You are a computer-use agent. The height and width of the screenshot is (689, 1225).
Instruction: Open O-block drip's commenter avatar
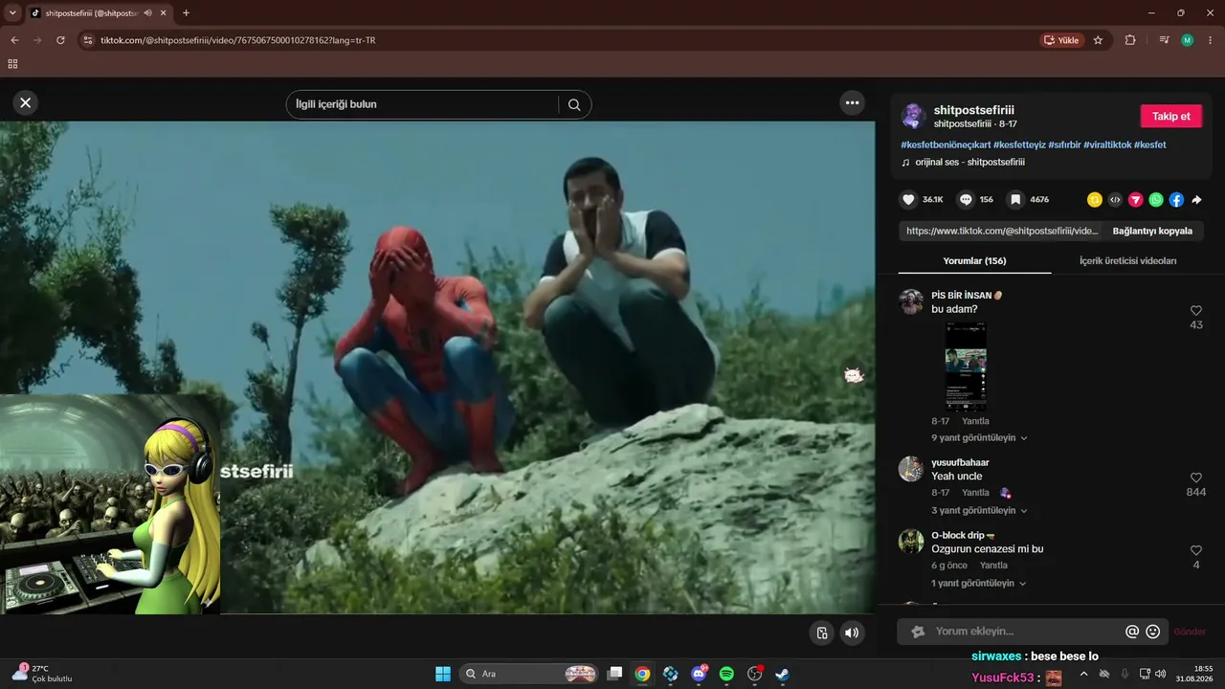click(911, 542)
